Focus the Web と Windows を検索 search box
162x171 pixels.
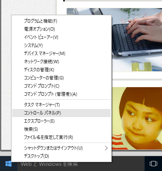click(81, 165)
